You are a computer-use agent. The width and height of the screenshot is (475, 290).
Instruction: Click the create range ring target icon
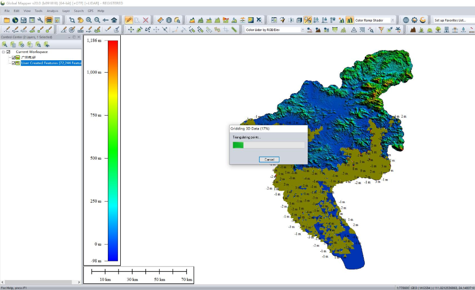pyautogui.click(x=72, y=30)
